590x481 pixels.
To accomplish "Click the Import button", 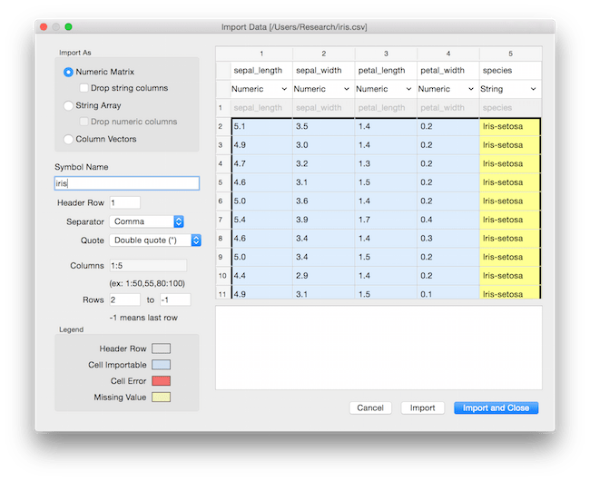I will click(423, 408).
